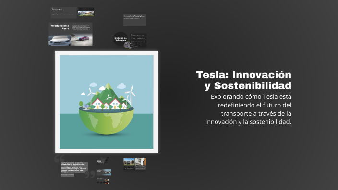Select the third item pill beside Modelos de Vehículos
This screenshot has width=338, height=190.
[x=138, y=42]
